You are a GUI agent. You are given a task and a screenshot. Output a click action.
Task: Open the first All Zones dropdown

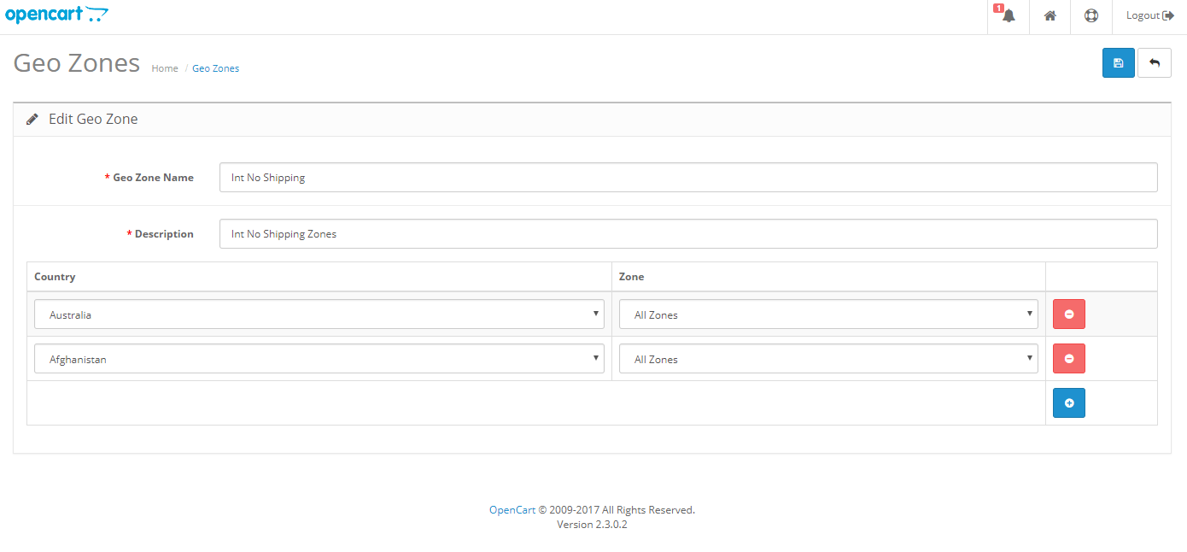pos(828,314)
